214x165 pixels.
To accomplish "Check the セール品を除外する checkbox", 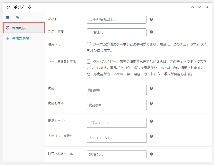I will [89, 62].
